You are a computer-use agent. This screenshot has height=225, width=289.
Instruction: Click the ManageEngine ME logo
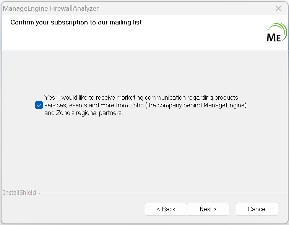coord(276,33)
